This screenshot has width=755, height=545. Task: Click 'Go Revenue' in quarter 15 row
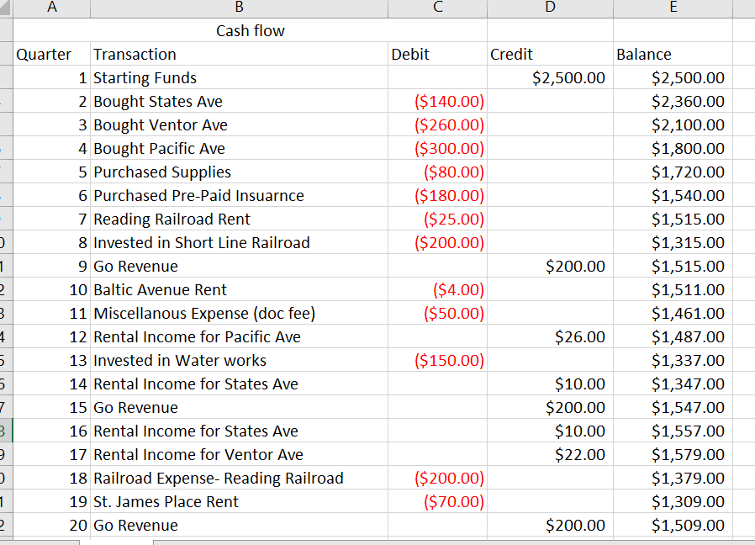239,407
